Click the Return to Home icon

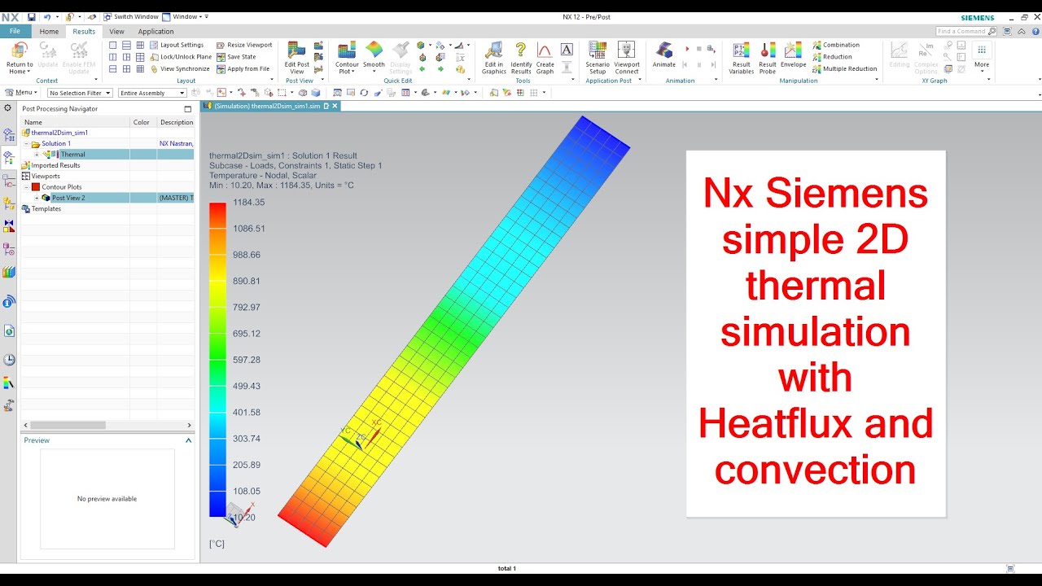tap(19, 51)
